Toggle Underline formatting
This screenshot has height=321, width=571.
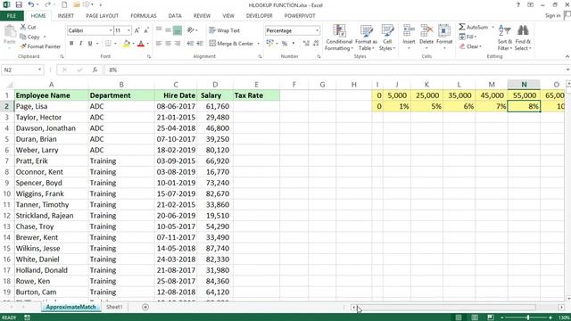click(x=90, y=44)
